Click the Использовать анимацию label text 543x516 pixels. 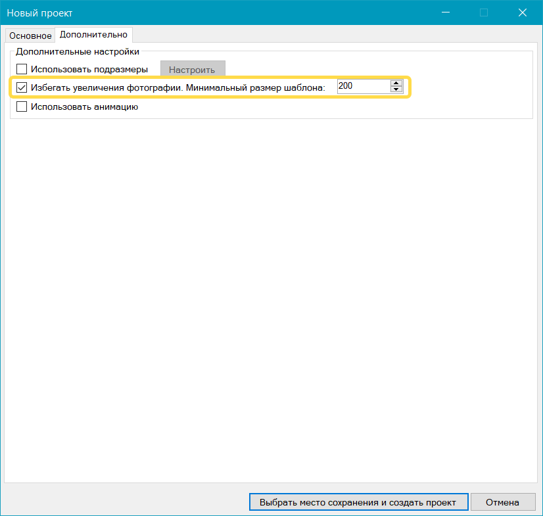(x=84, y=106)
